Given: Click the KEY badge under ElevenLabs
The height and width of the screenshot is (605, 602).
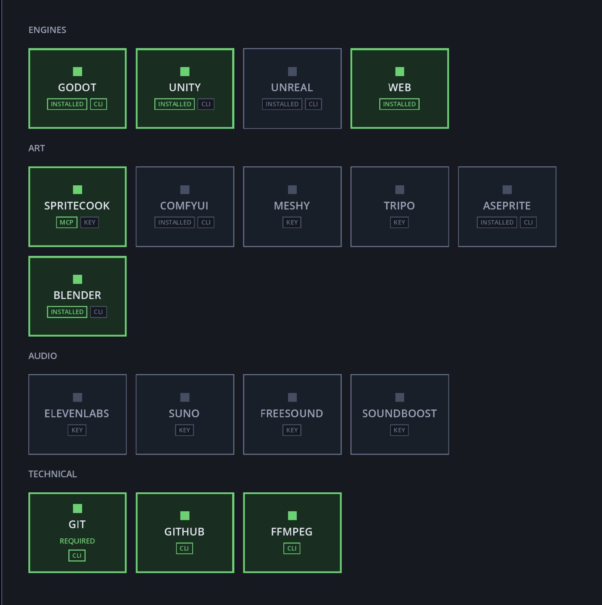Looking at the screenshot, I should point(77,430).
